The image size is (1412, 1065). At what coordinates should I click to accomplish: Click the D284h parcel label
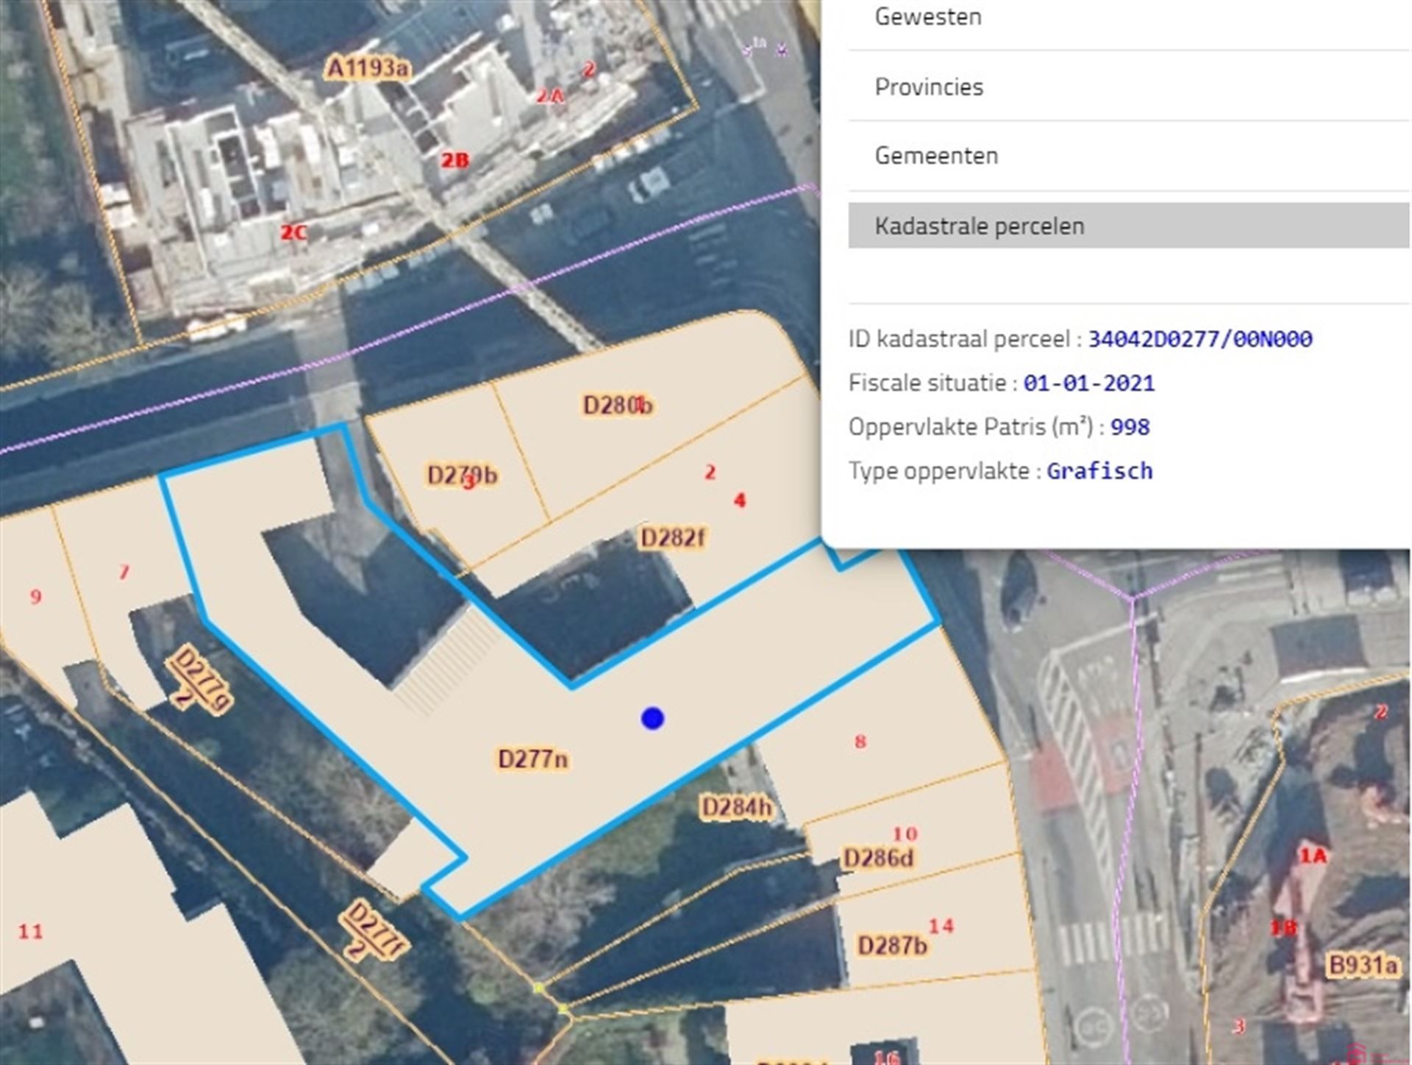tap(737, 808)
